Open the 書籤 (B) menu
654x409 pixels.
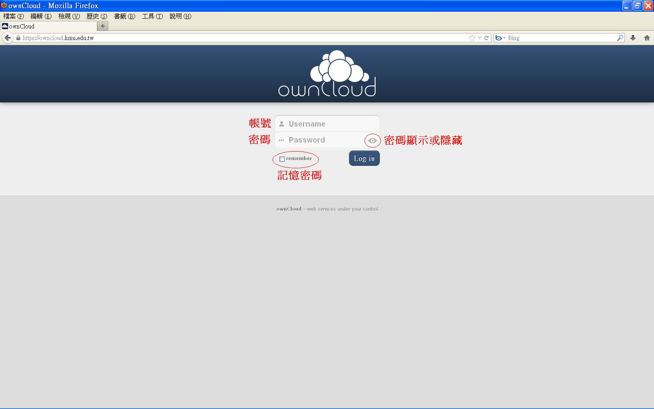point(125,16)
